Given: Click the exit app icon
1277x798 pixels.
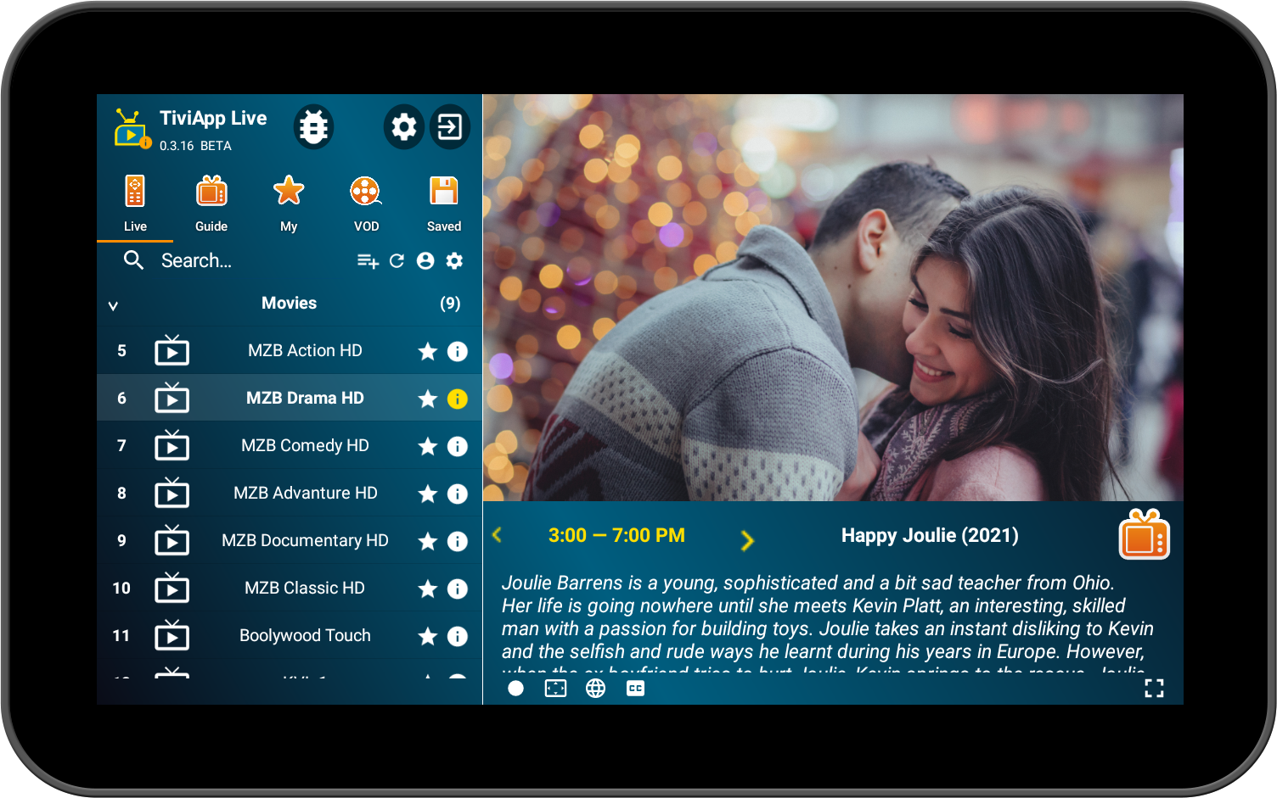Looking at the screenshot, I should [450, 127].
